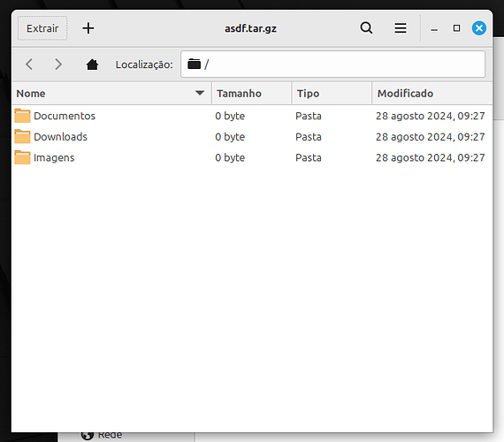
Task: Select the Documentos folder icon
Action: [22, 116]
